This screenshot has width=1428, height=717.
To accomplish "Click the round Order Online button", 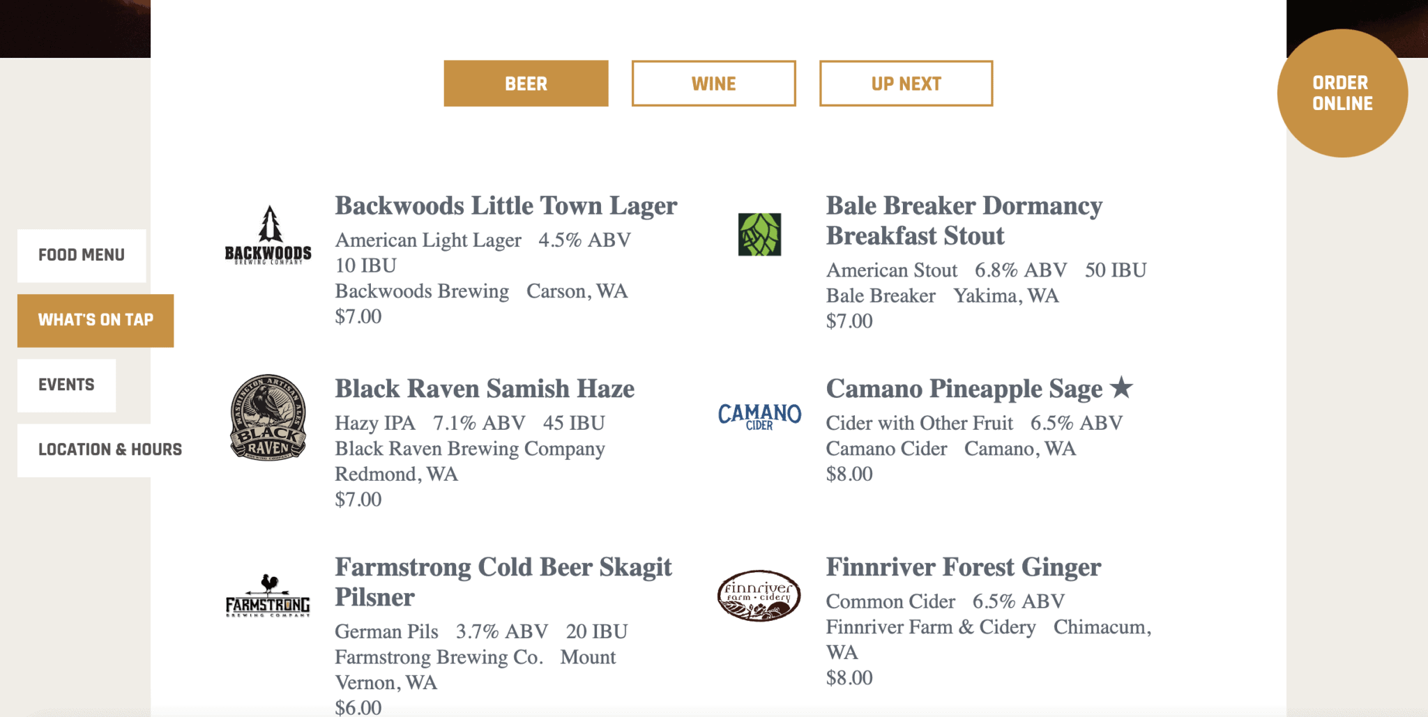I will pyautogui.click(x=1342, y=93).
